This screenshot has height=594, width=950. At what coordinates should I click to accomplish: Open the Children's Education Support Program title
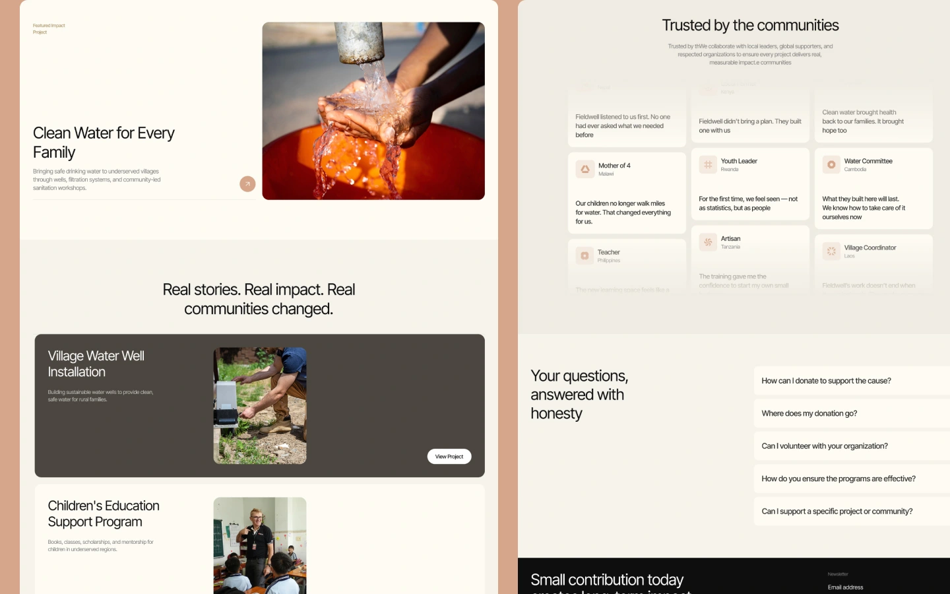pyautogui.click(x=104, y=513)
